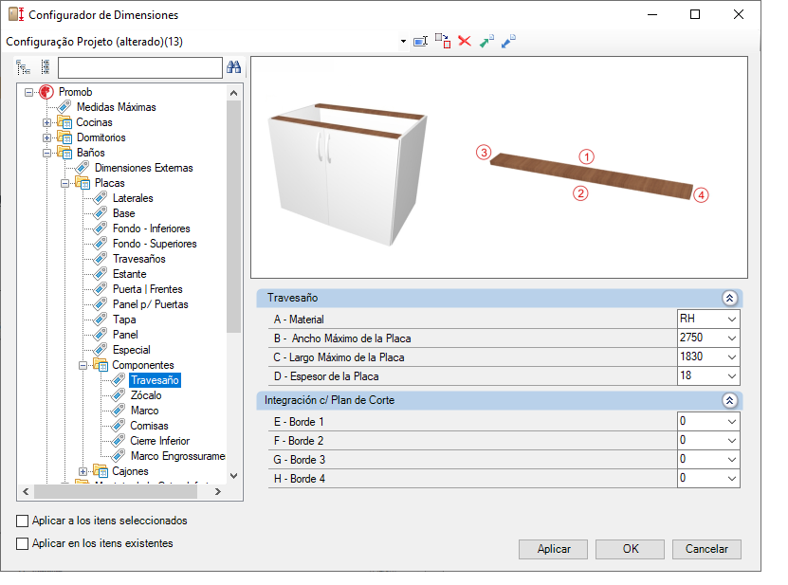Click the green arrow export icon
This screenshot has width=788, height=585.
pyautogui.click(x=486, y=41)
